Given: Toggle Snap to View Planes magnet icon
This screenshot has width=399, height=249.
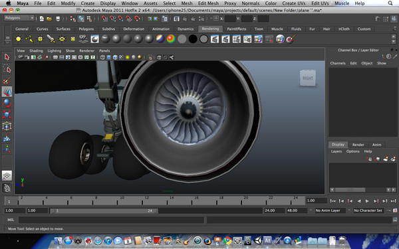Looking at the screenshot, I should [129, 19].
